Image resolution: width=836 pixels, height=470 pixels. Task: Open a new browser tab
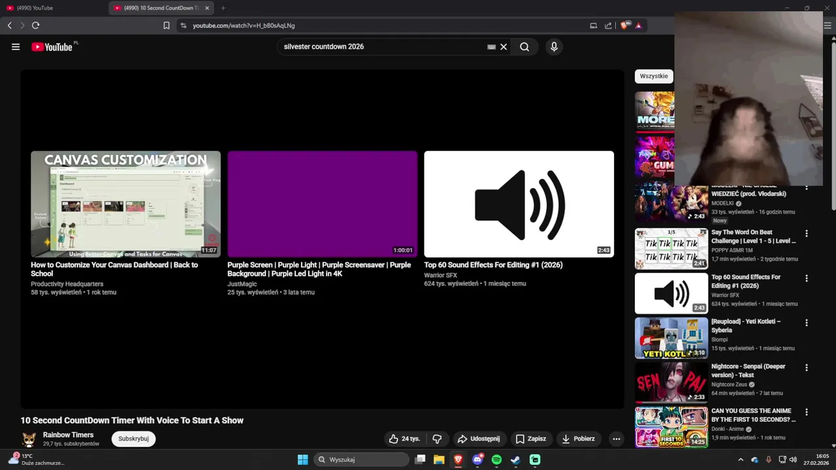(x=223, y=8)
